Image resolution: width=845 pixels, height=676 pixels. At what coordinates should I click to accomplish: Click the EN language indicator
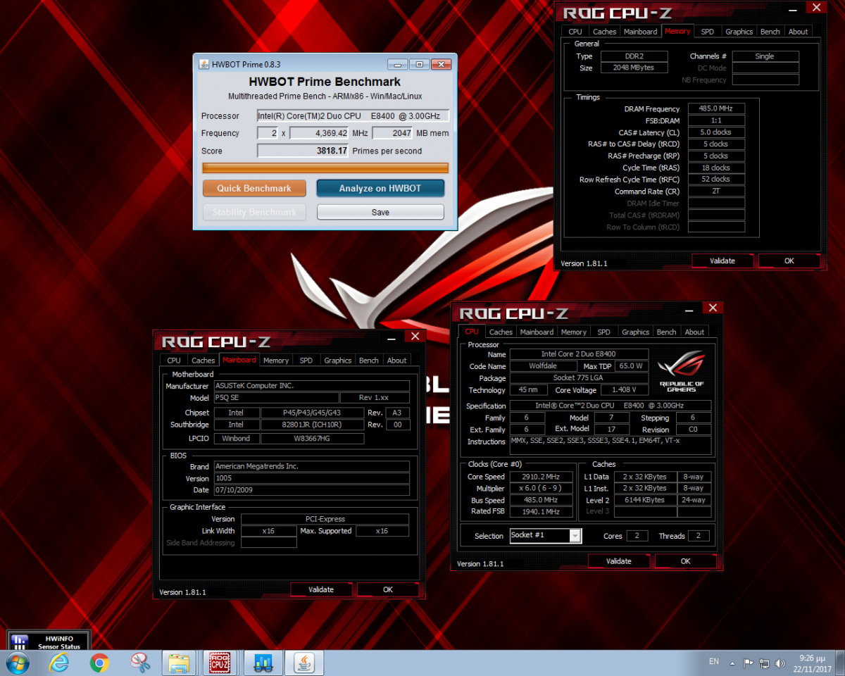[x=714, y=662]
